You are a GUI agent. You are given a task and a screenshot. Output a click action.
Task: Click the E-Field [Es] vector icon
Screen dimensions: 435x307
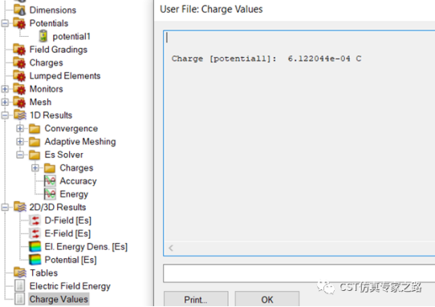pyautogui.click(x=35, y=233)
